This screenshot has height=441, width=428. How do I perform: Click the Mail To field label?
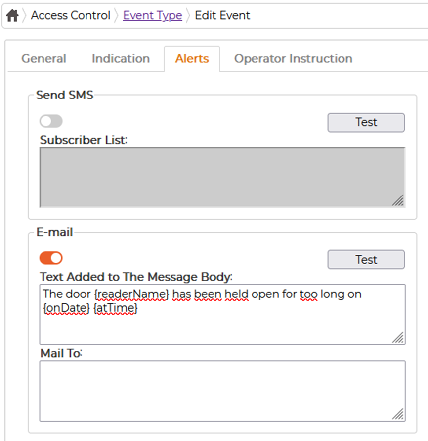61,353
